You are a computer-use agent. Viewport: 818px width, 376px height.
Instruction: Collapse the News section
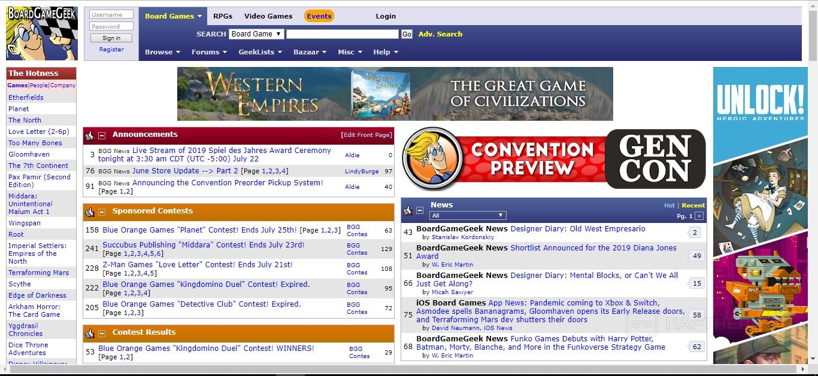coord(420,210)
